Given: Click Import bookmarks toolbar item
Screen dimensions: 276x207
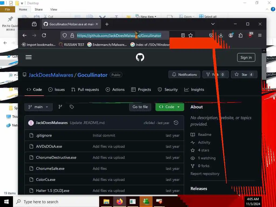Looking at the screenshot, I should tap(39, 45).
